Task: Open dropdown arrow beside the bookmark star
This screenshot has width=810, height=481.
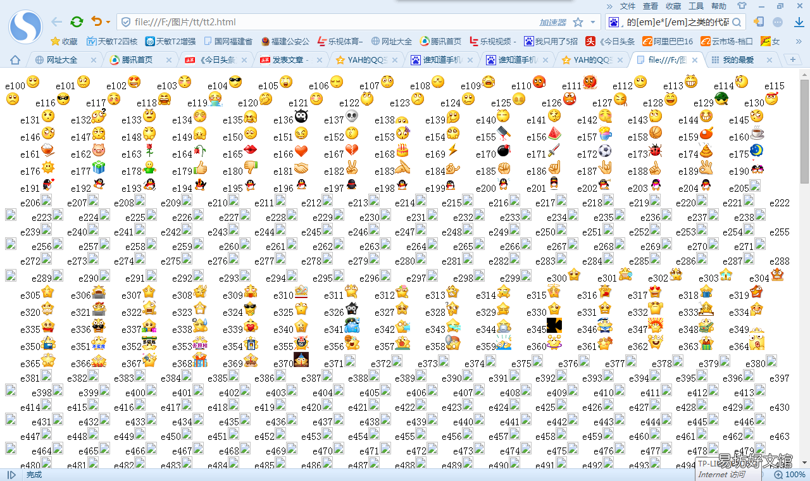Action: click(x=593, y=22)
